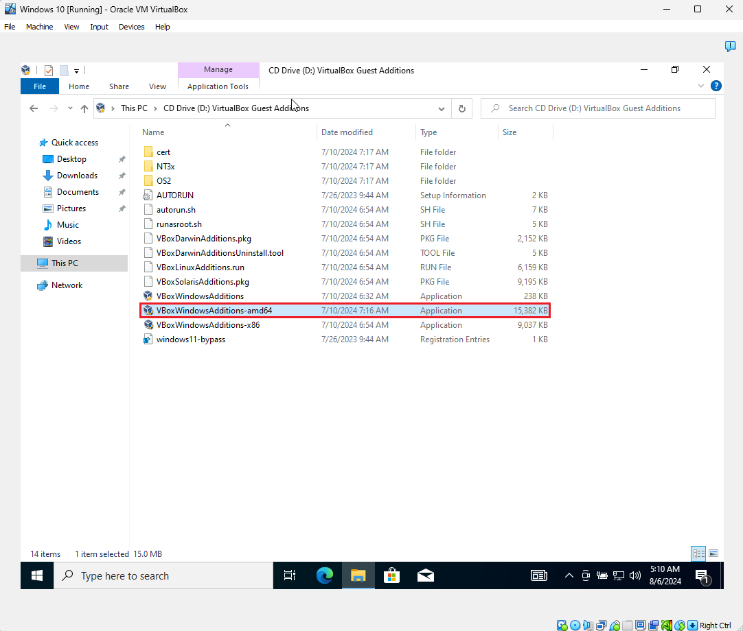
Task: Go up one folder level arrow
Action: (x=84, y=108)
